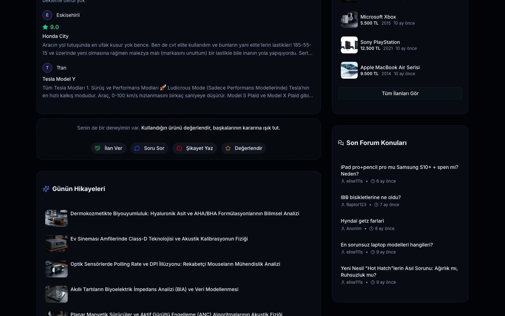Open forum topic IBB bisikletlerine ne oldu?

(x=371, y=197)
